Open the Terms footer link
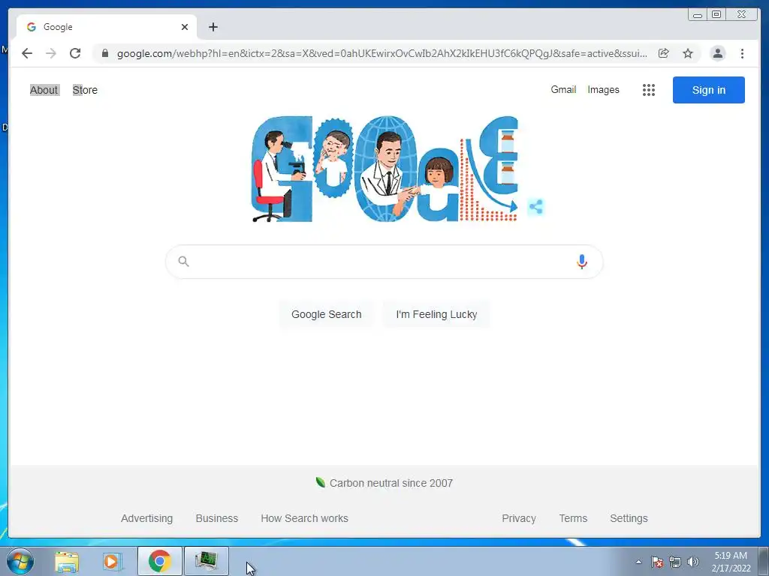This screenshot has height=576, width=769. pos(573,518)
